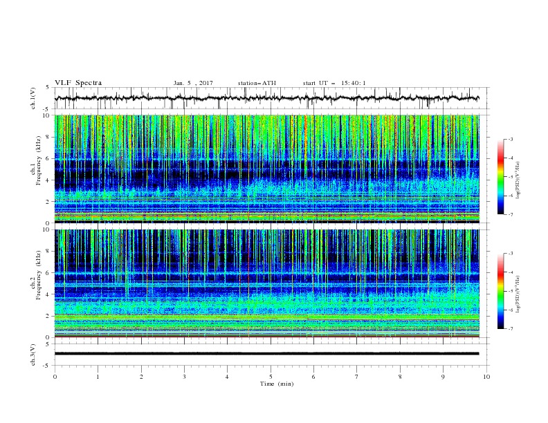Select the date text 'Jan. 5 , 2017'
Screen dimensions: 548x423
193,83
